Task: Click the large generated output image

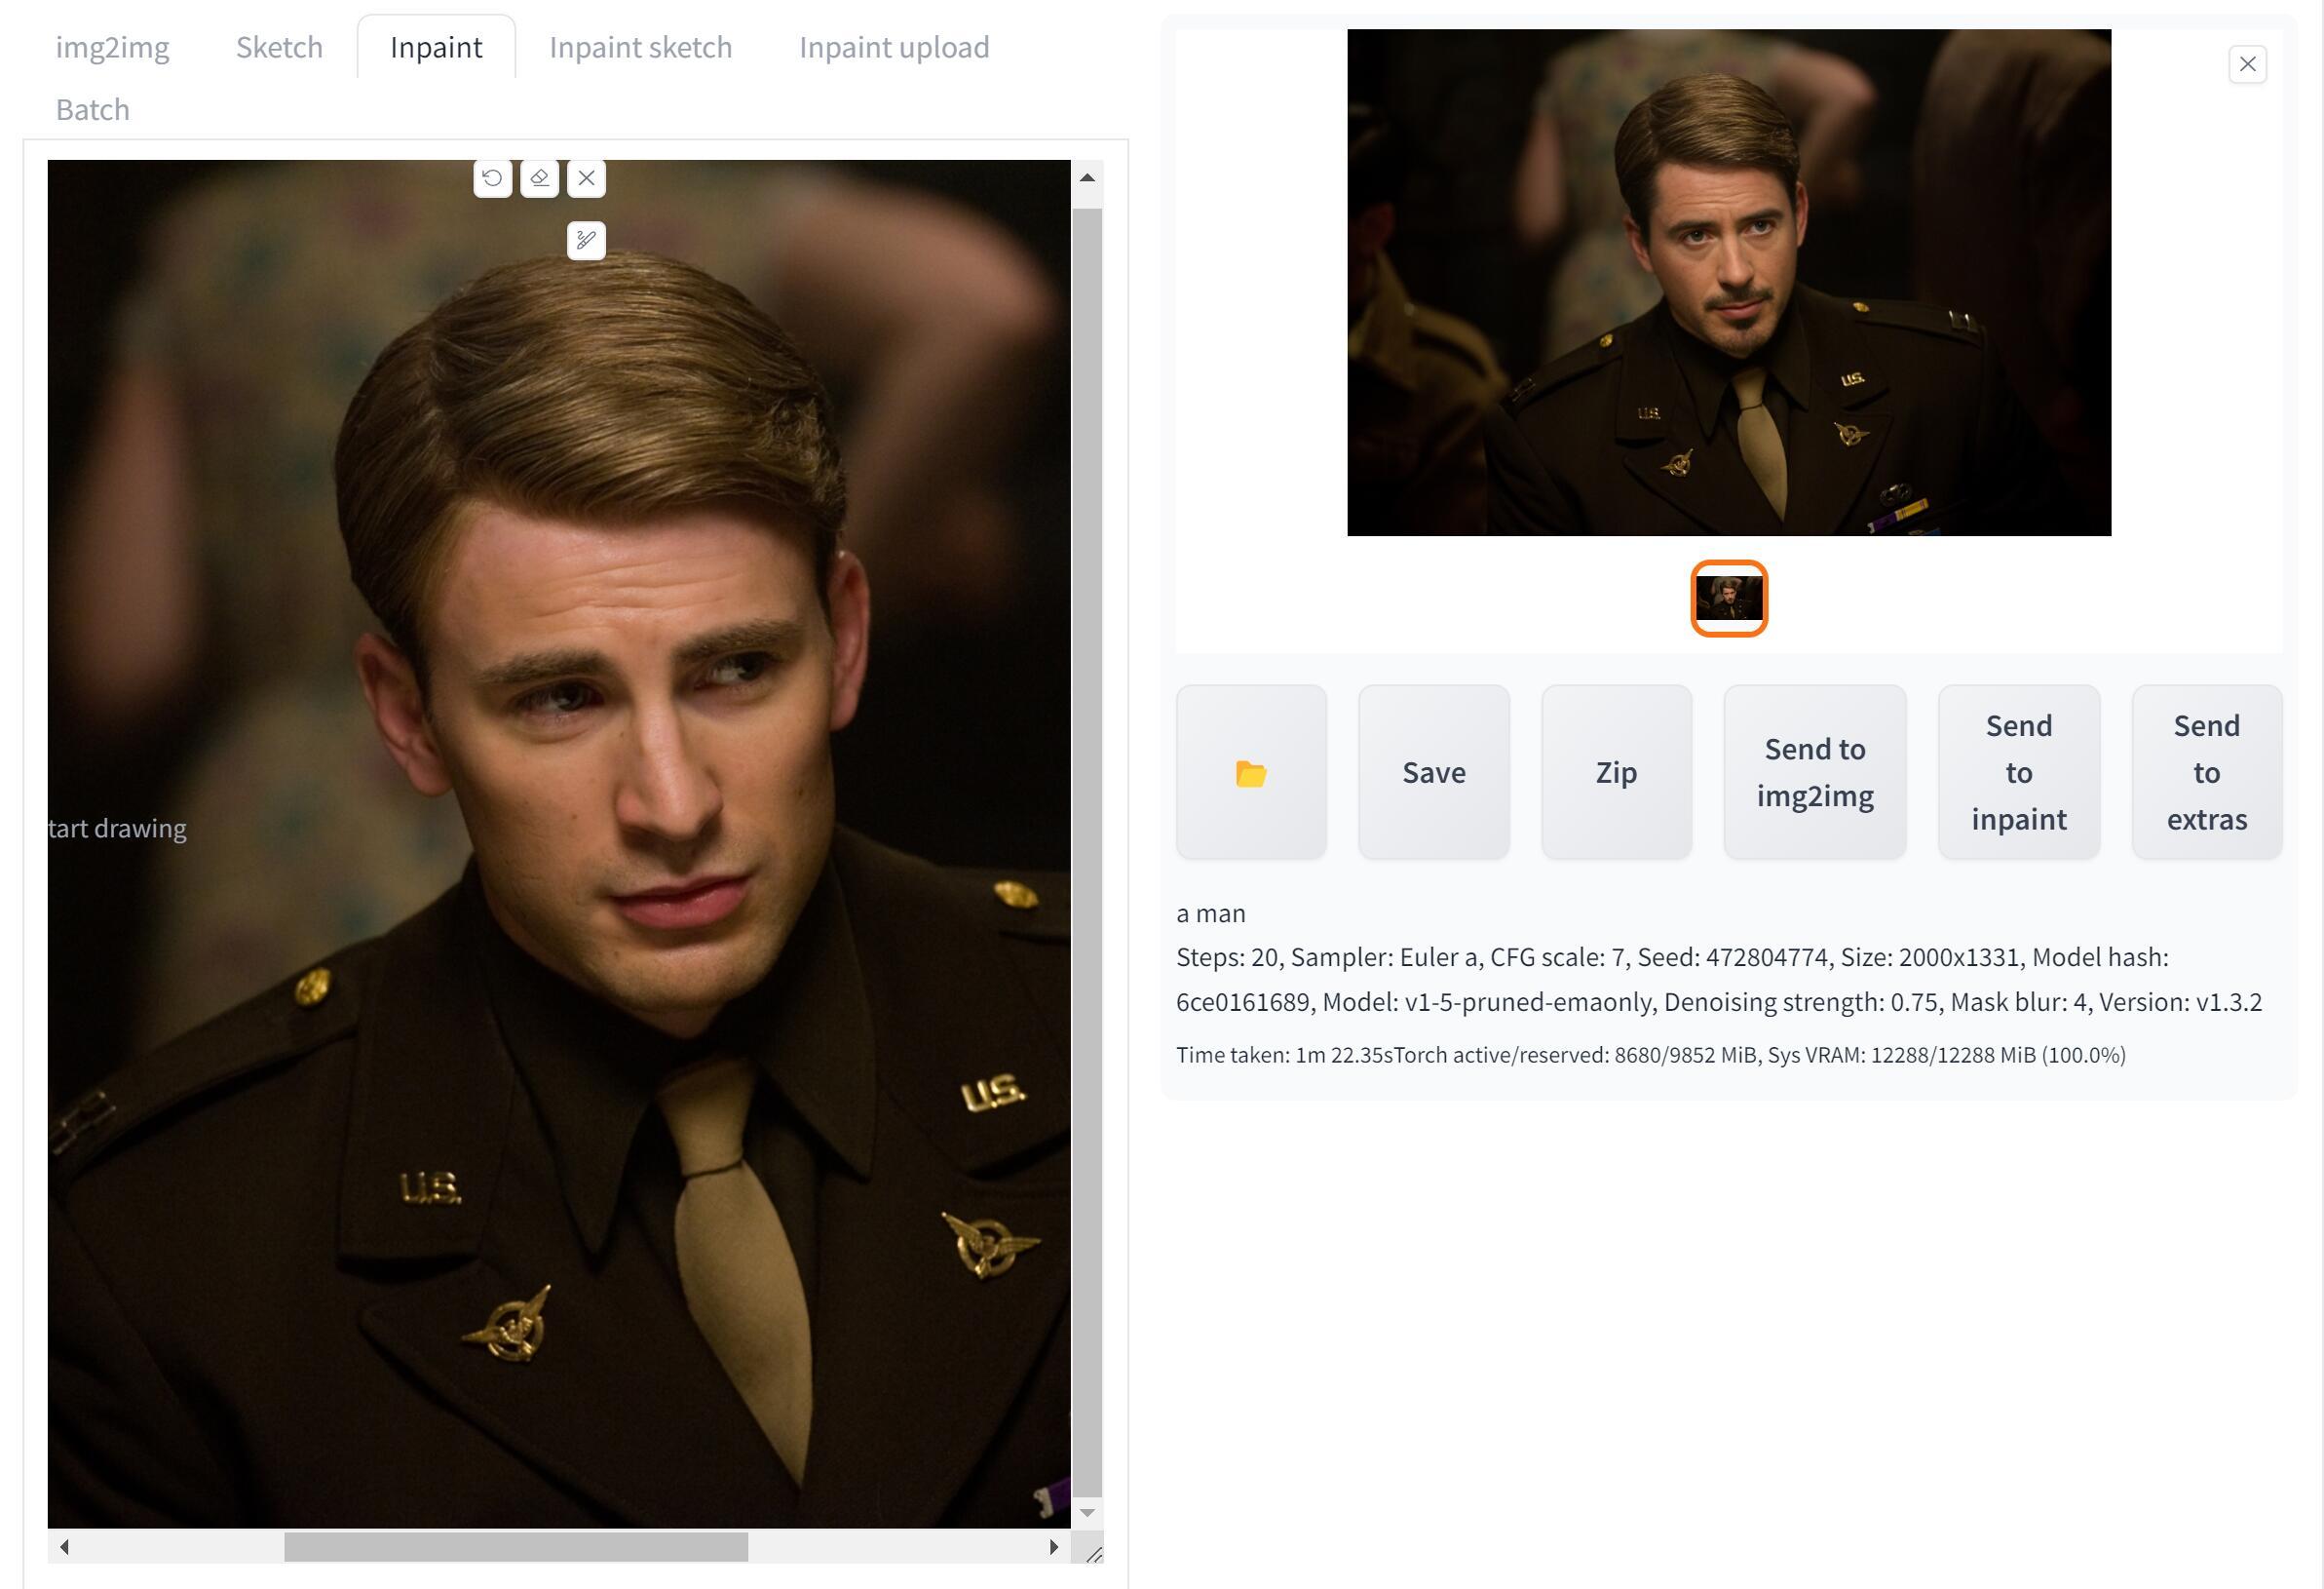Action: [1729, 282]
